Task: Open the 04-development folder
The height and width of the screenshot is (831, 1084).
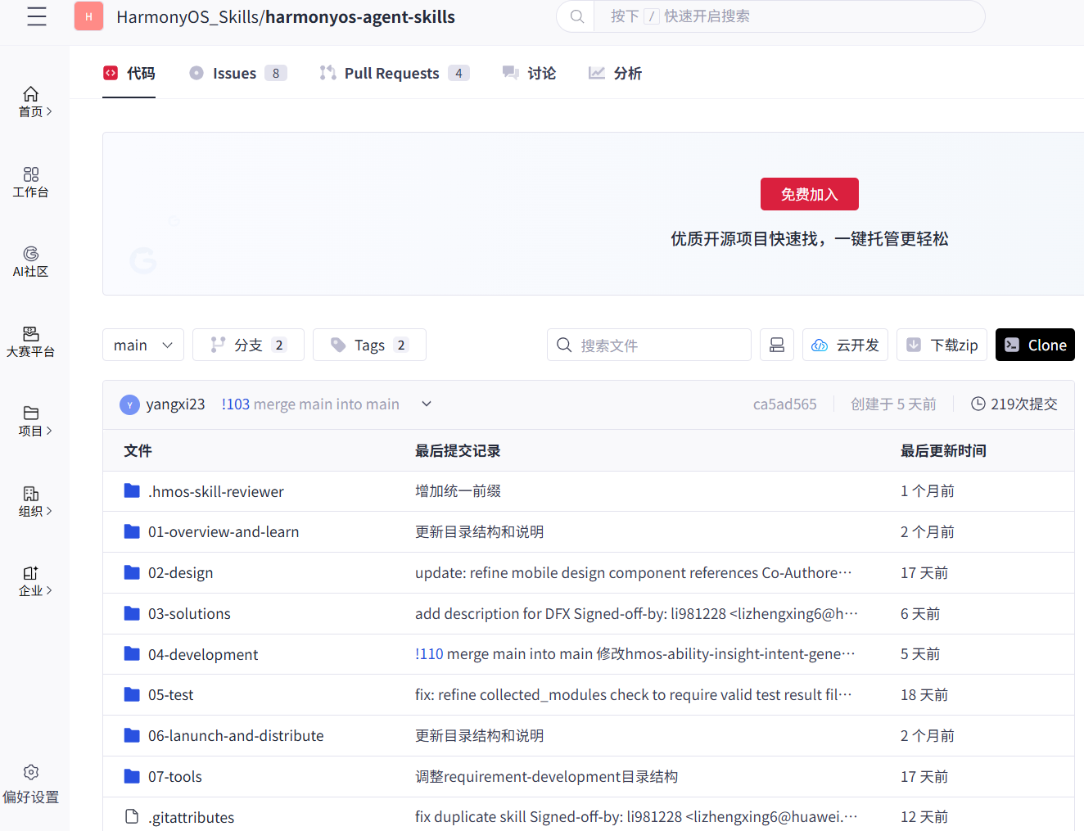Action: pyautogui.click(x=203, y=654)
